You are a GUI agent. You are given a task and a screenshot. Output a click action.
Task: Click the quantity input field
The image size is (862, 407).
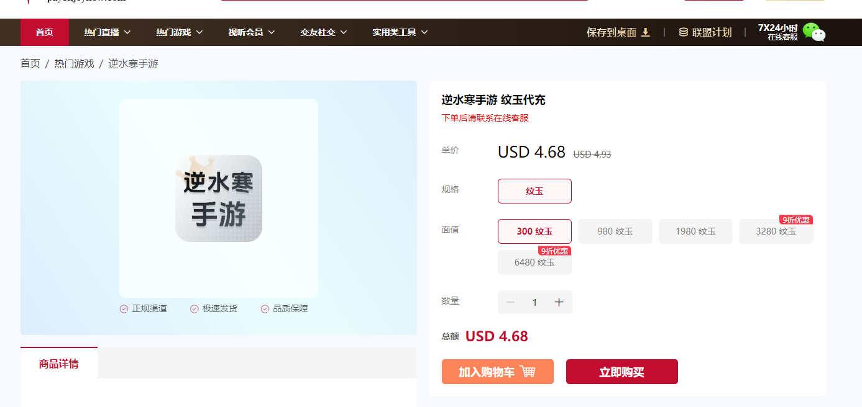534,303
